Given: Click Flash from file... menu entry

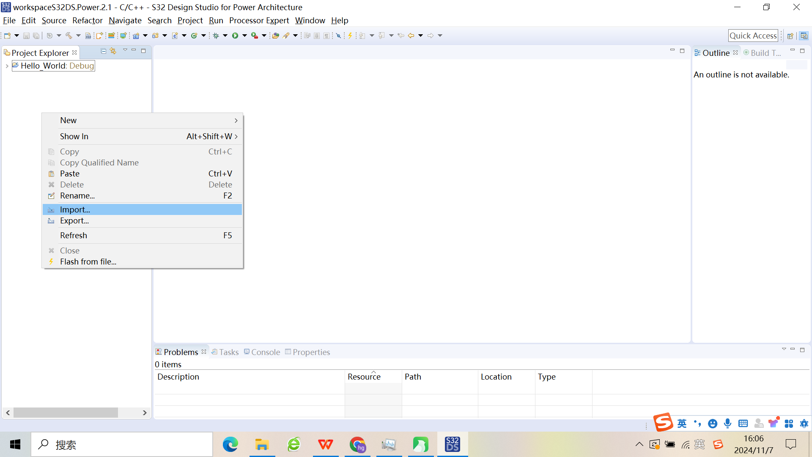Looking at the screenshot, I should 88,262.
